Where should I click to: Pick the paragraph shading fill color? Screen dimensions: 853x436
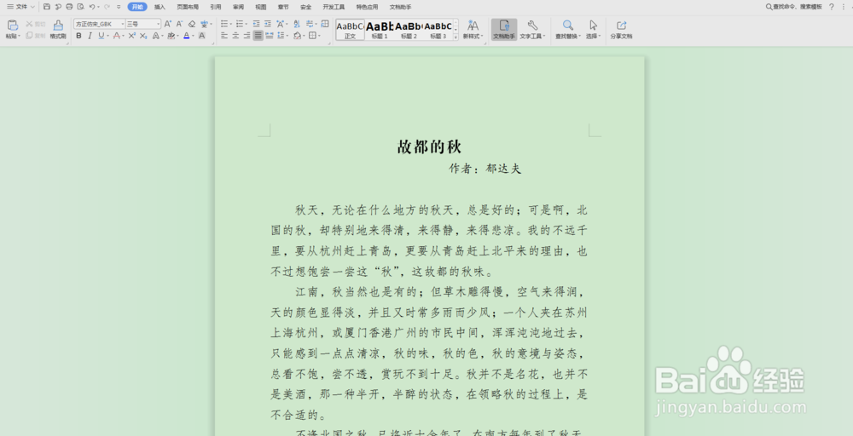(297, 35)
